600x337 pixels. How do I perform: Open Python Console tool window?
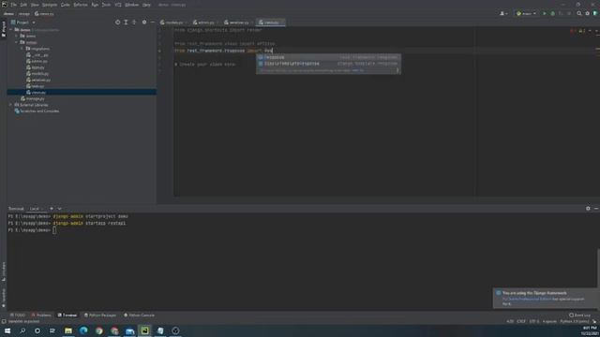pos(140,315)
